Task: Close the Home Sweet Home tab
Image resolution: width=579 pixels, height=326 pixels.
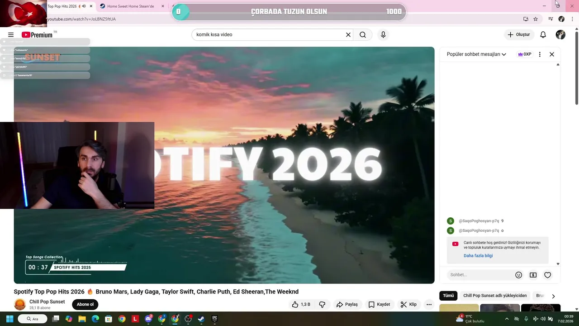Action: tap(163, 6)
